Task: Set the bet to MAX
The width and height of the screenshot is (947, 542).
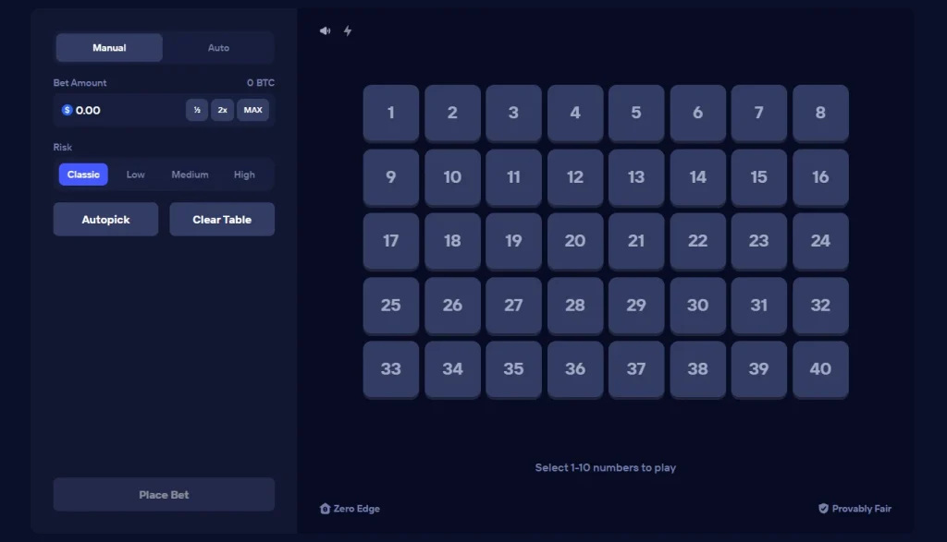Action: 253,110
